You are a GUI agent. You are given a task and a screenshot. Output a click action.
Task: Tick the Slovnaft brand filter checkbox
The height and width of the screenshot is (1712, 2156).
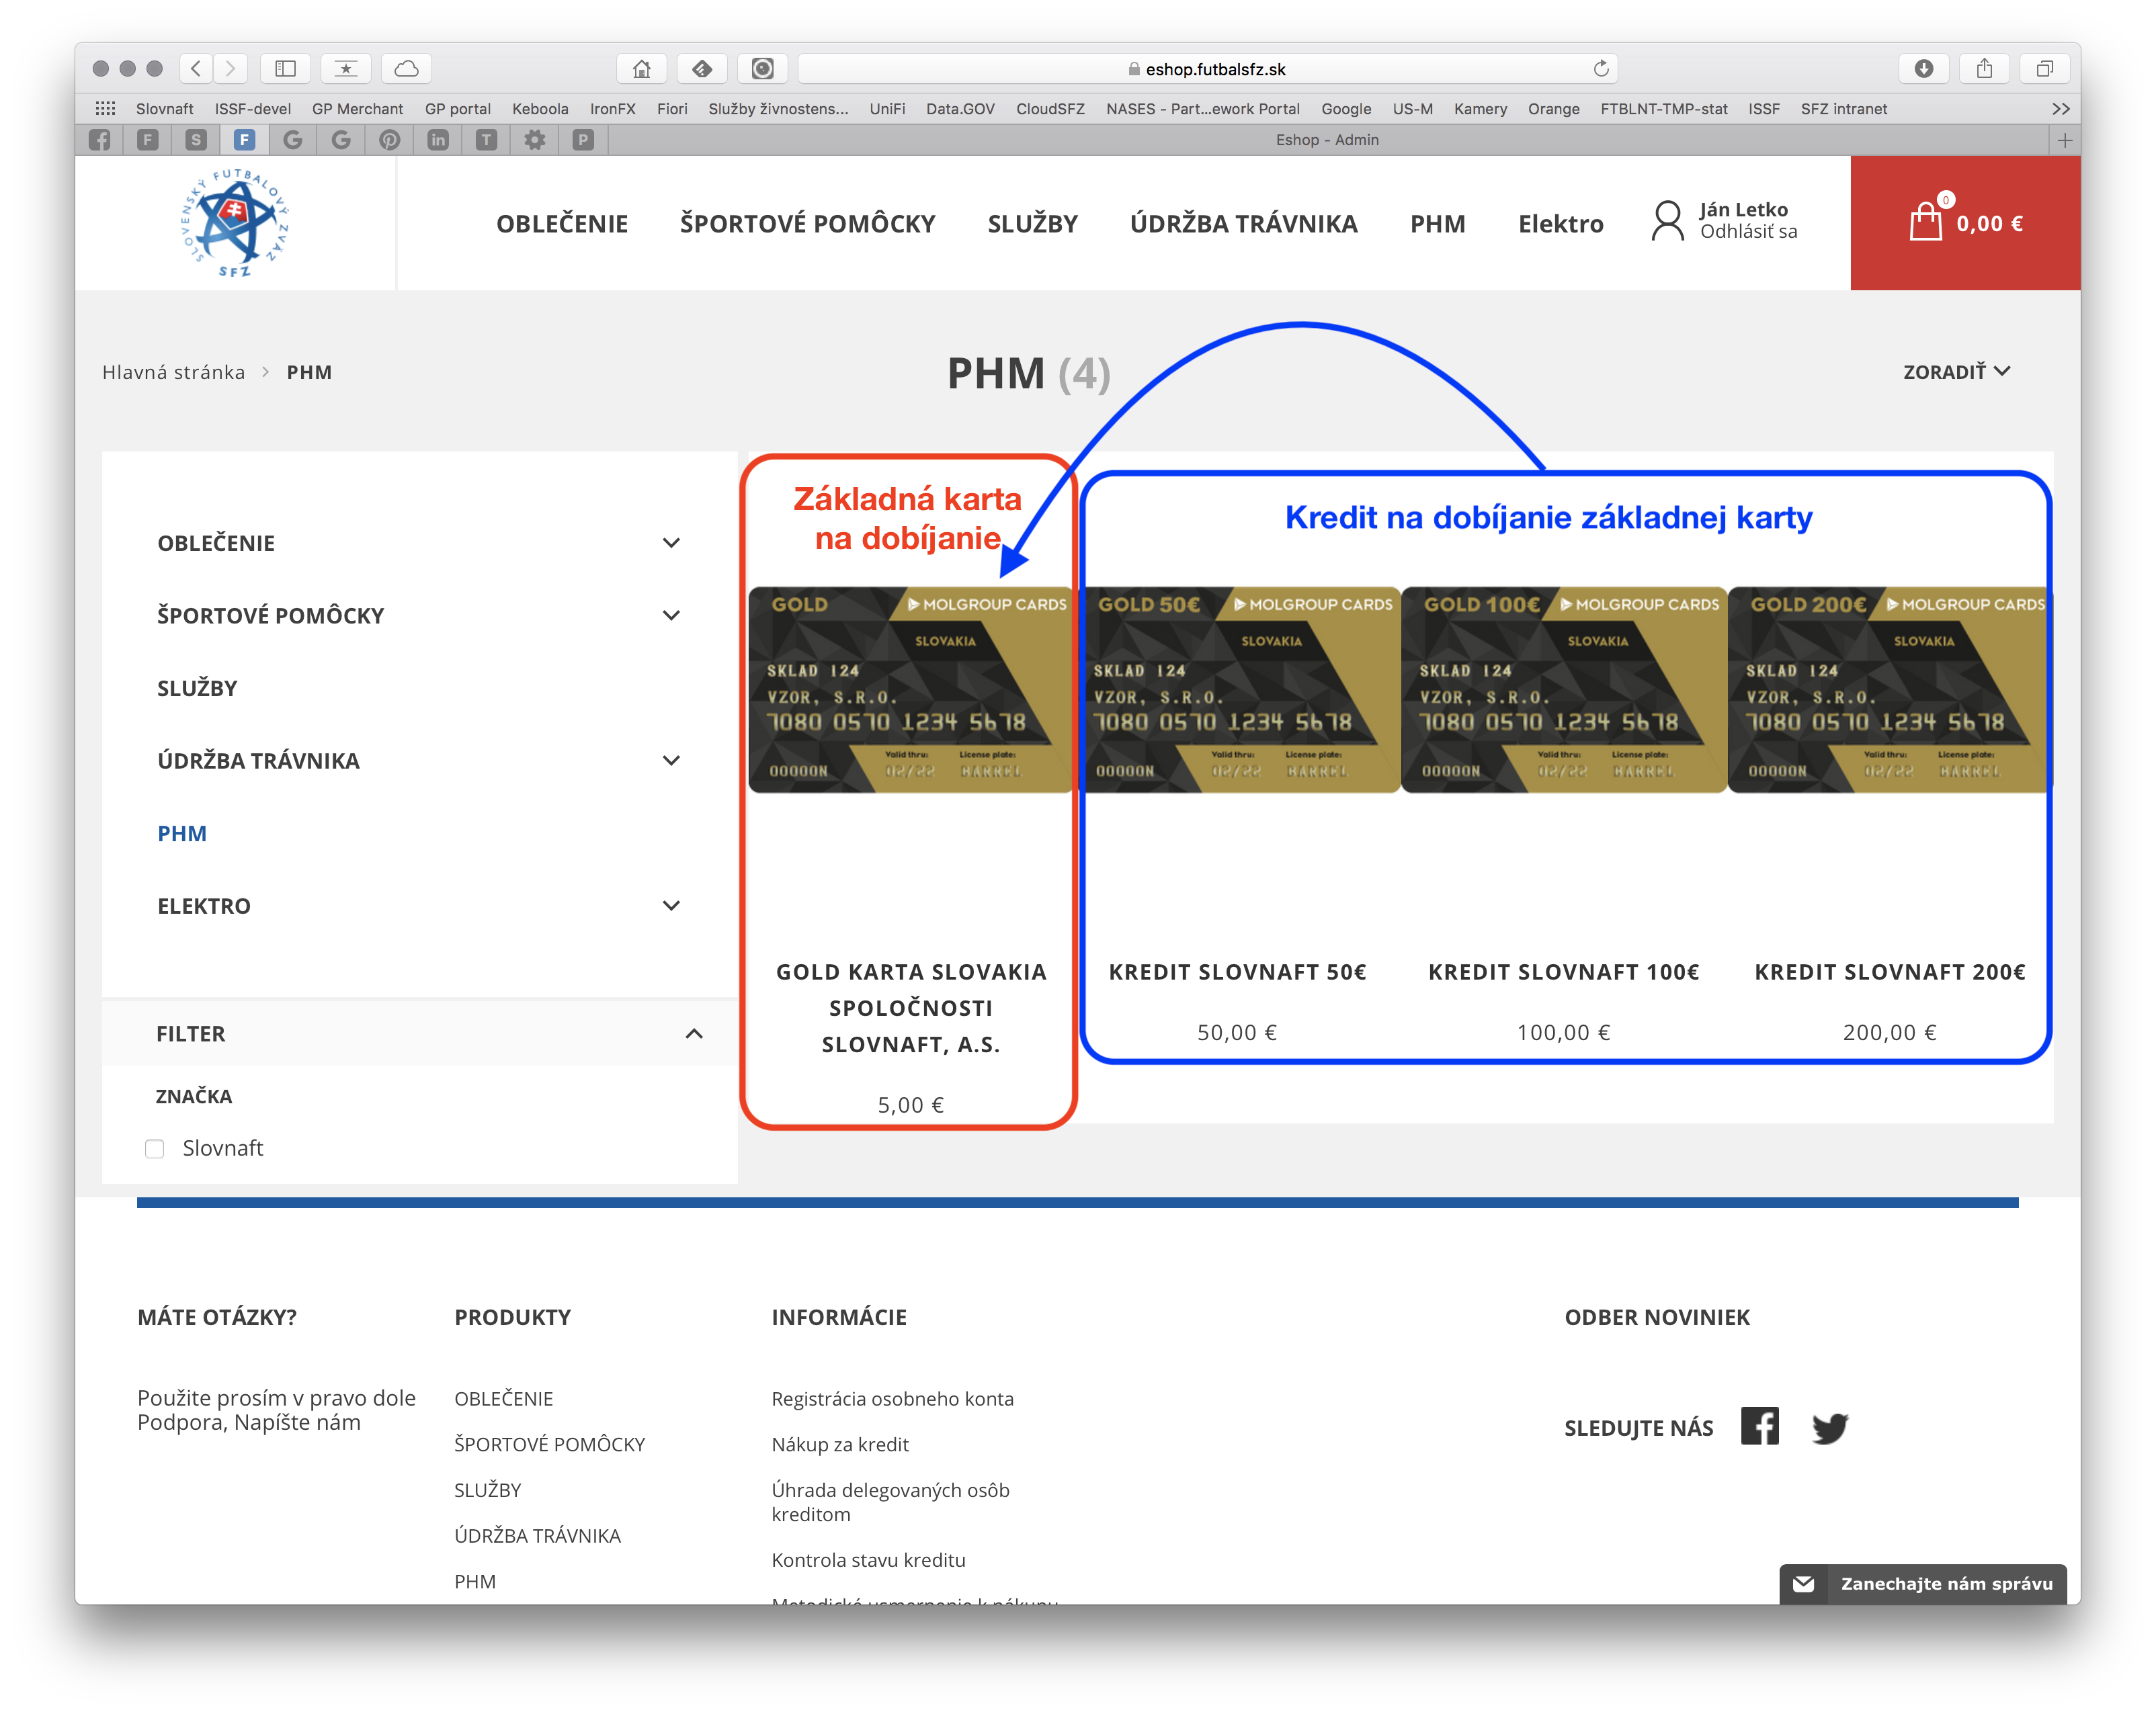click(x=155, y=1148)
